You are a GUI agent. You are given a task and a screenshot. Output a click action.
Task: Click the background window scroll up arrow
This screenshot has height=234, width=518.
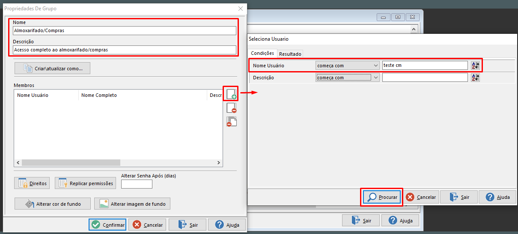[x=414, y=29]
